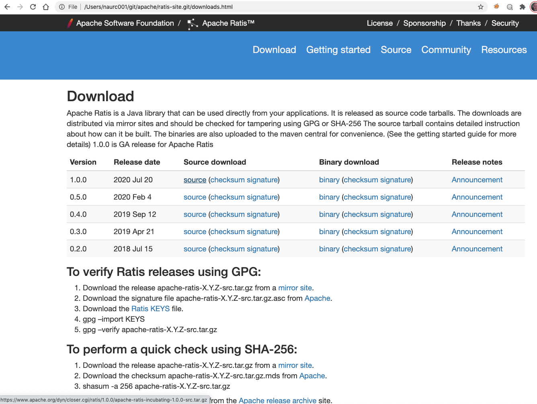This screenshot has width=537, height=404.
Task: Open the Resources navigation item
Action: click(504, 50)
